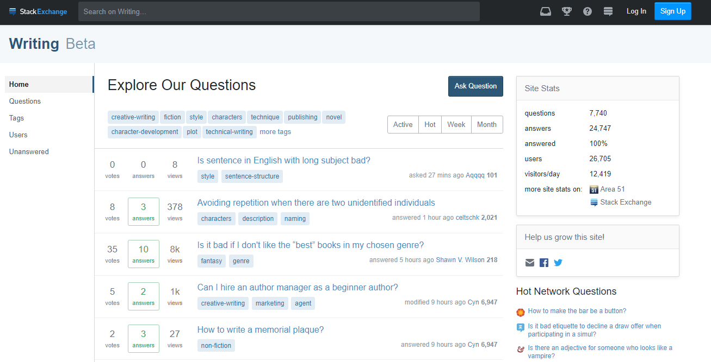Open 'How to make the bar be a button?'
711x362 pixels.
pos(577,311)
